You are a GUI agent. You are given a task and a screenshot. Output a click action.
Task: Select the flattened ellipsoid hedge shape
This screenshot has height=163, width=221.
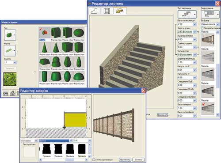pyautogui.click(x=79, y=33)
